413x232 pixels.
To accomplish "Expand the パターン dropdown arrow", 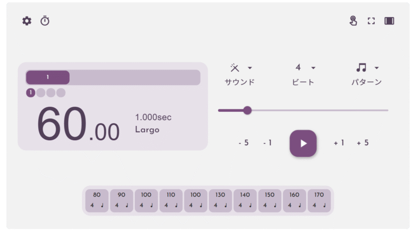I will [377, 68].
